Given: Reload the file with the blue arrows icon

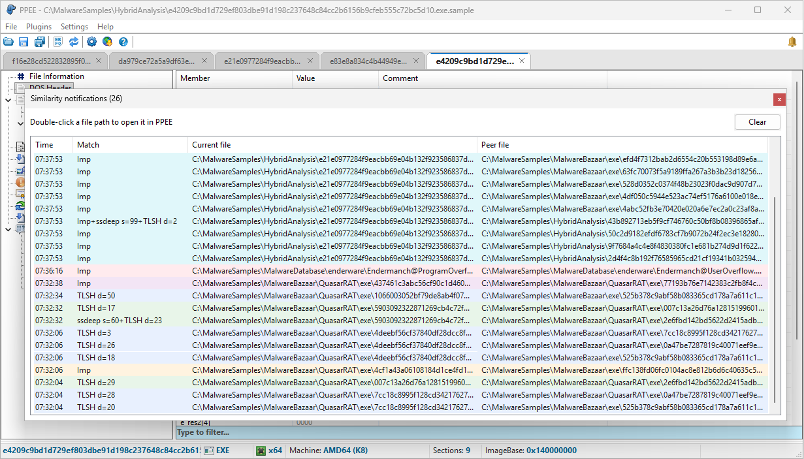Looking at the screenshot, I should click(74, 42).
